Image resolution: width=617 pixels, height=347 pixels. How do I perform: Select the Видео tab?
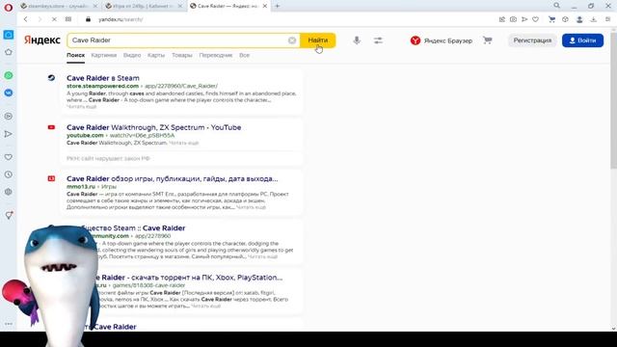[132, 55]
